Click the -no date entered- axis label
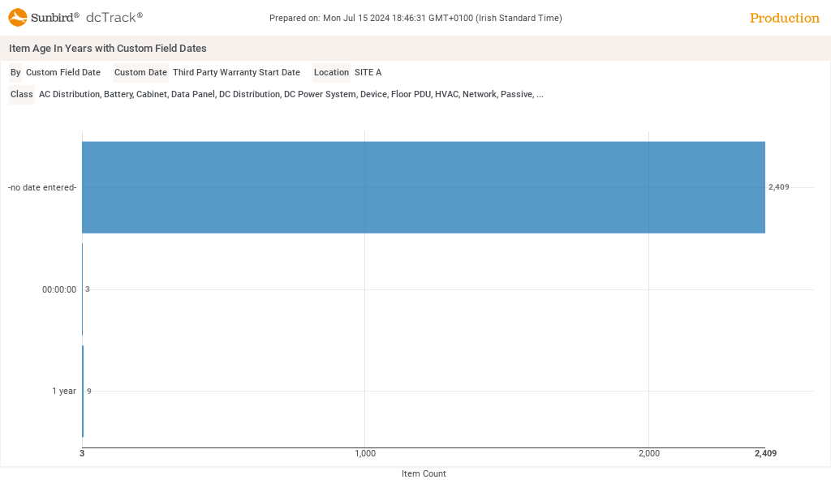This screenshot has height=488, width=831. 42,187
